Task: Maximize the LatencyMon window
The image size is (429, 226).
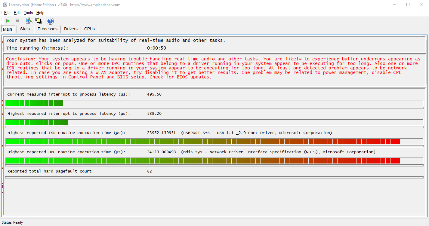Action: [x=408, y=5]
